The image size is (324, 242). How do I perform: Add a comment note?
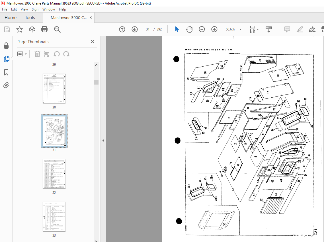287,29
